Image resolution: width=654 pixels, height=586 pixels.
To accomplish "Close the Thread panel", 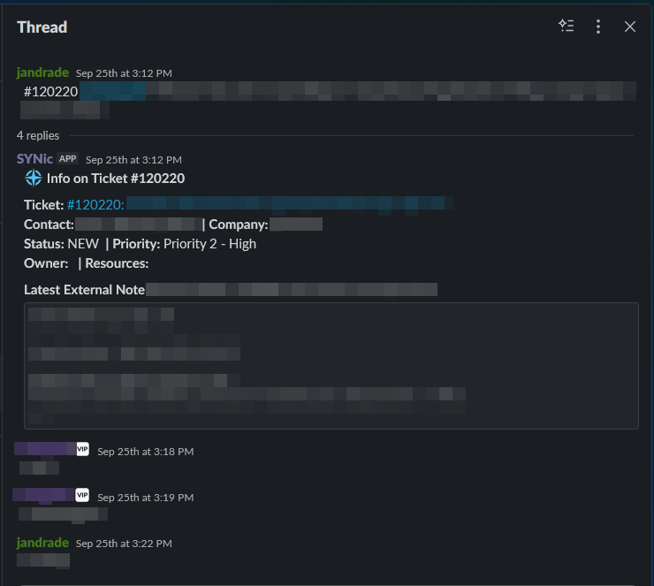I will 630,27.
